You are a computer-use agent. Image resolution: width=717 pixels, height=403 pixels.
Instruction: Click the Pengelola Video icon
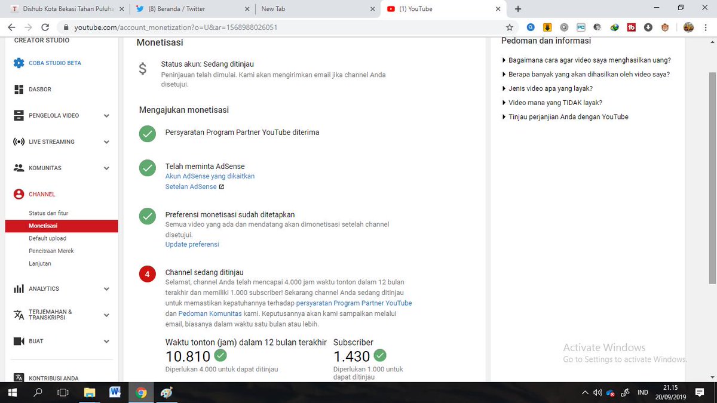coord(19,115)
